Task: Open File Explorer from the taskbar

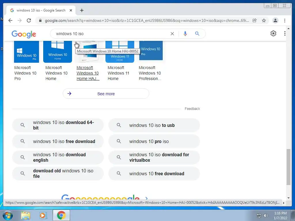Action: pos(26,216)
